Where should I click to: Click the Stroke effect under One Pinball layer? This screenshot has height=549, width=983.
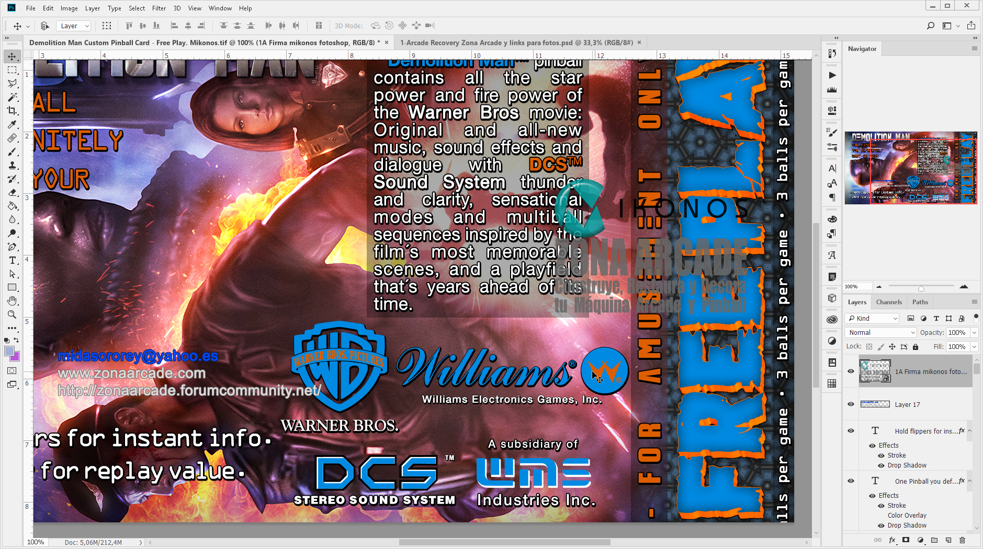[x=897, y=505]
